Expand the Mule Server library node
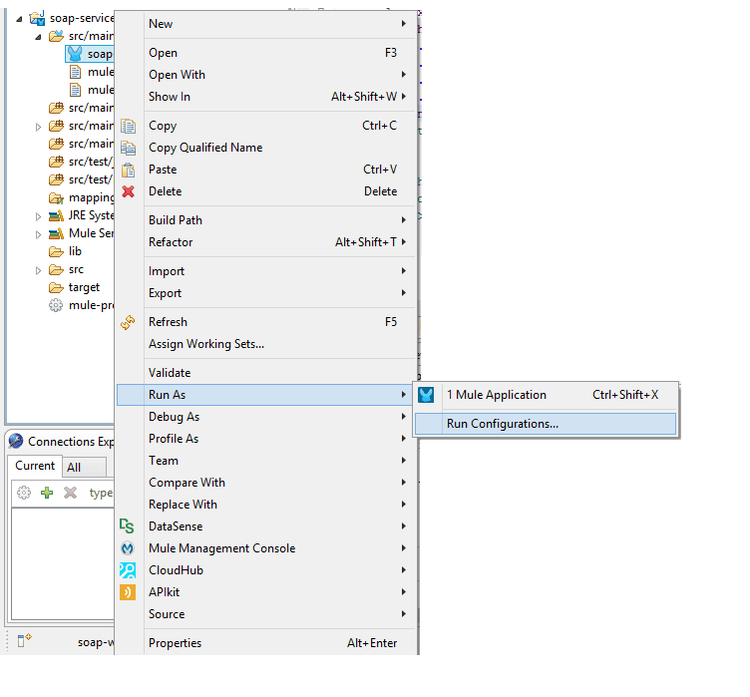Viewport: 750px width, 697px height. point(38,234)
